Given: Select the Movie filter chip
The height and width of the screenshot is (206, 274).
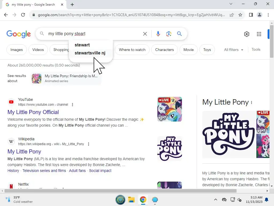Looking at the screenshot, I should point(189,50).
